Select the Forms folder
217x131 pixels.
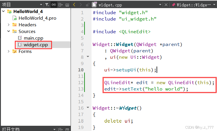coord(25,51)
